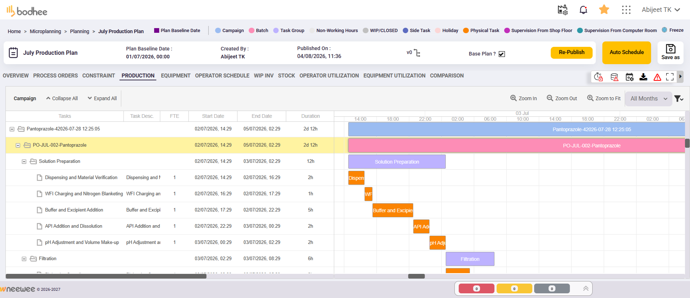
Task: Click the download icon in toolbar
Action: (643, 77)
